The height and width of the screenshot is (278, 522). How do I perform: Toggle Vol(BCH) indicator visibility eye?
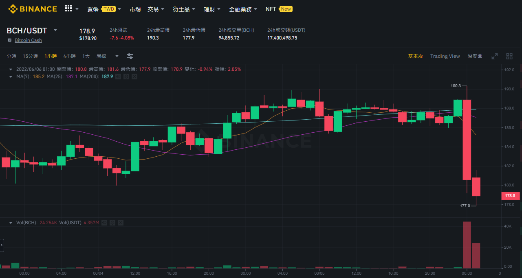click(104, 223)
